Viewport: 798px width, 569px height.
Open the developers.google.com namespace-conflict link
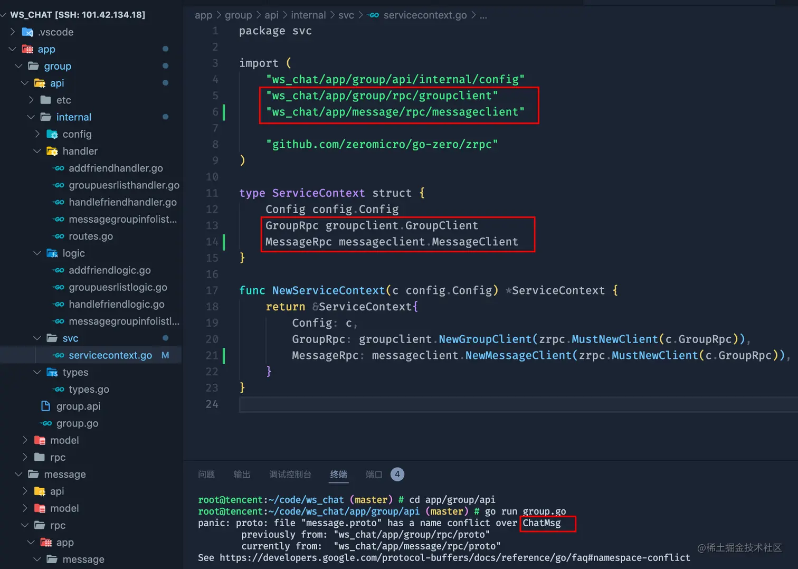455,558
